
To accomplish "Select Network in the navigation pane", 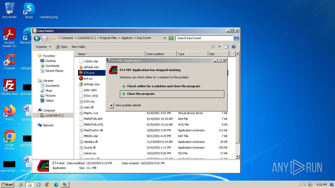I will tap(46, 125).
